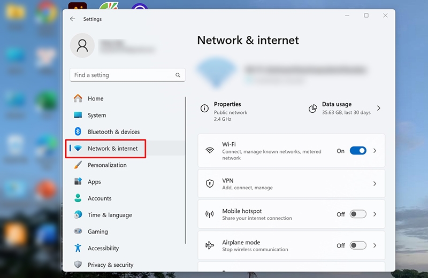Click the Wi-Fi signal icon in Wi-Fi row
This screenshot has height=278, width=428.
(x=210, y=150)
